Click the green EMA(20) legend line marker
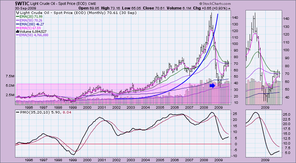 click(18, 17)
